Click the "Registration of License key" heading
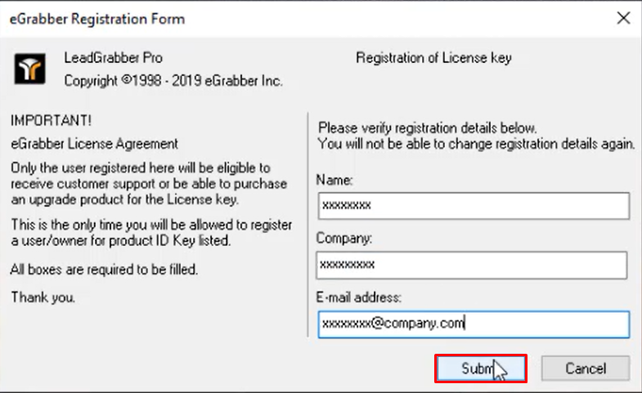642x393 pixels. 433,58
